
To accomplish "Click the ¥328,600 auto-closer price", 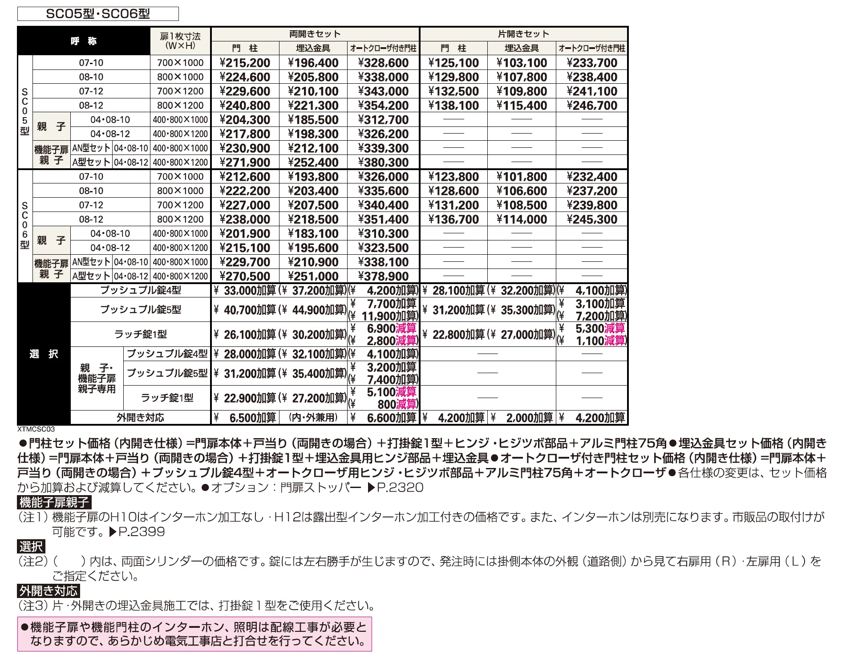I will tap(383, 63).
